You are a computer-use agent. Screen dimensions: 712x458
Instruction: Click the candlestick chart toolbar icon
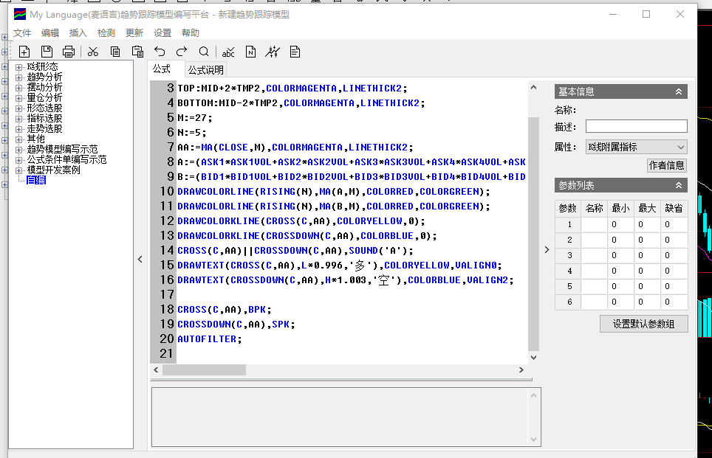click(273, 52)
